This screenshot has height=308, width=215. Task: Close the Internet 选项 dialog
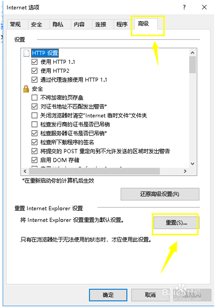204,7
